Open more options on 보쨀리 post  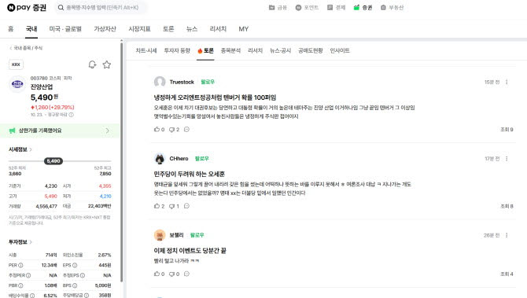pyautogui.click(x=507, y=235)
